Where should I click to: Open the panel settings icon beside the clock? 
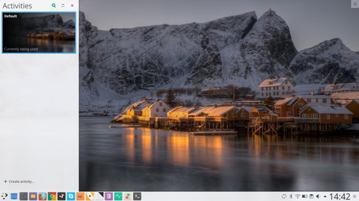point(355,196)
